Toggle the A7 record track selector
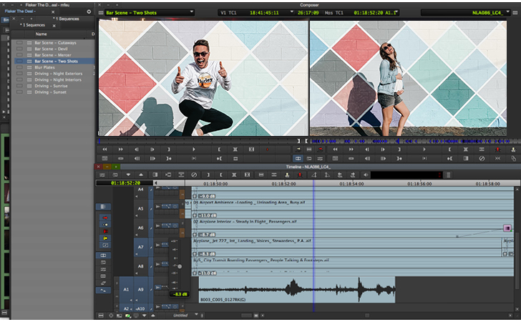This screenshot has width=521, height=322. [141, 247]
